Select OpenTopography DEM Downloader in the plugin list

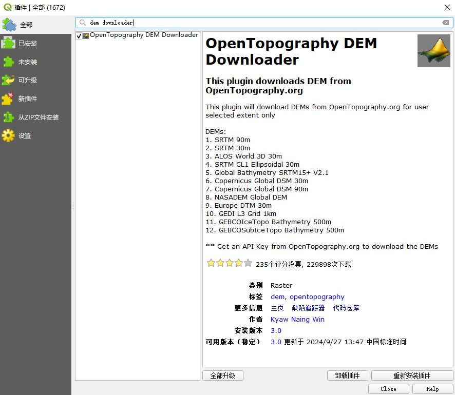144,35
